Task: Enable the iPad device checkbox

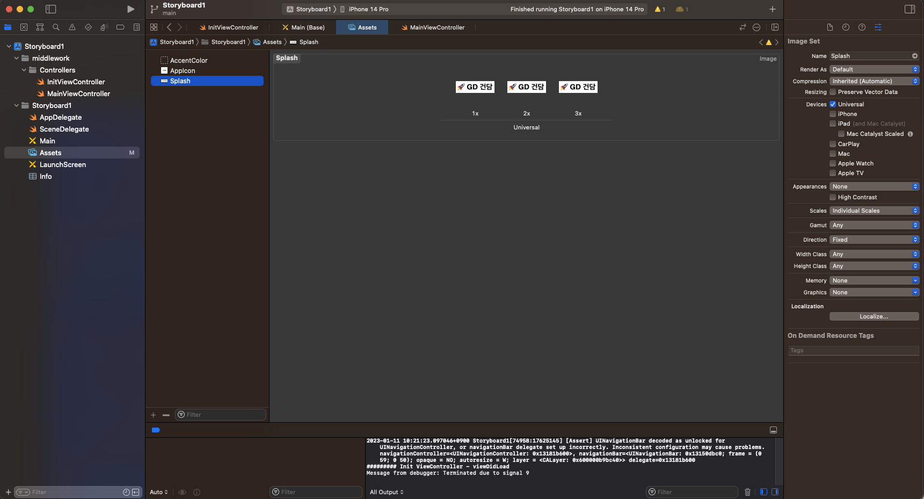Action: click(x=833, y=124)
